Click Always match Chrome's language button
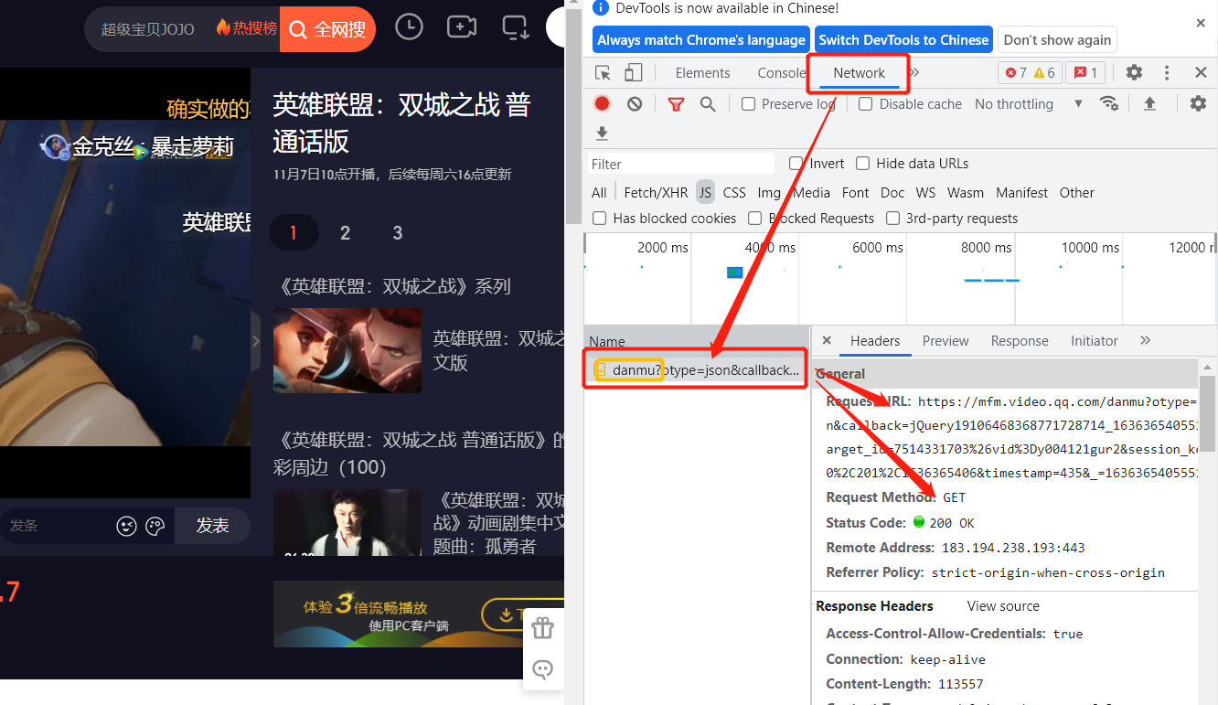The height and width of the screenshot is (705, 1218). point(701,40)
